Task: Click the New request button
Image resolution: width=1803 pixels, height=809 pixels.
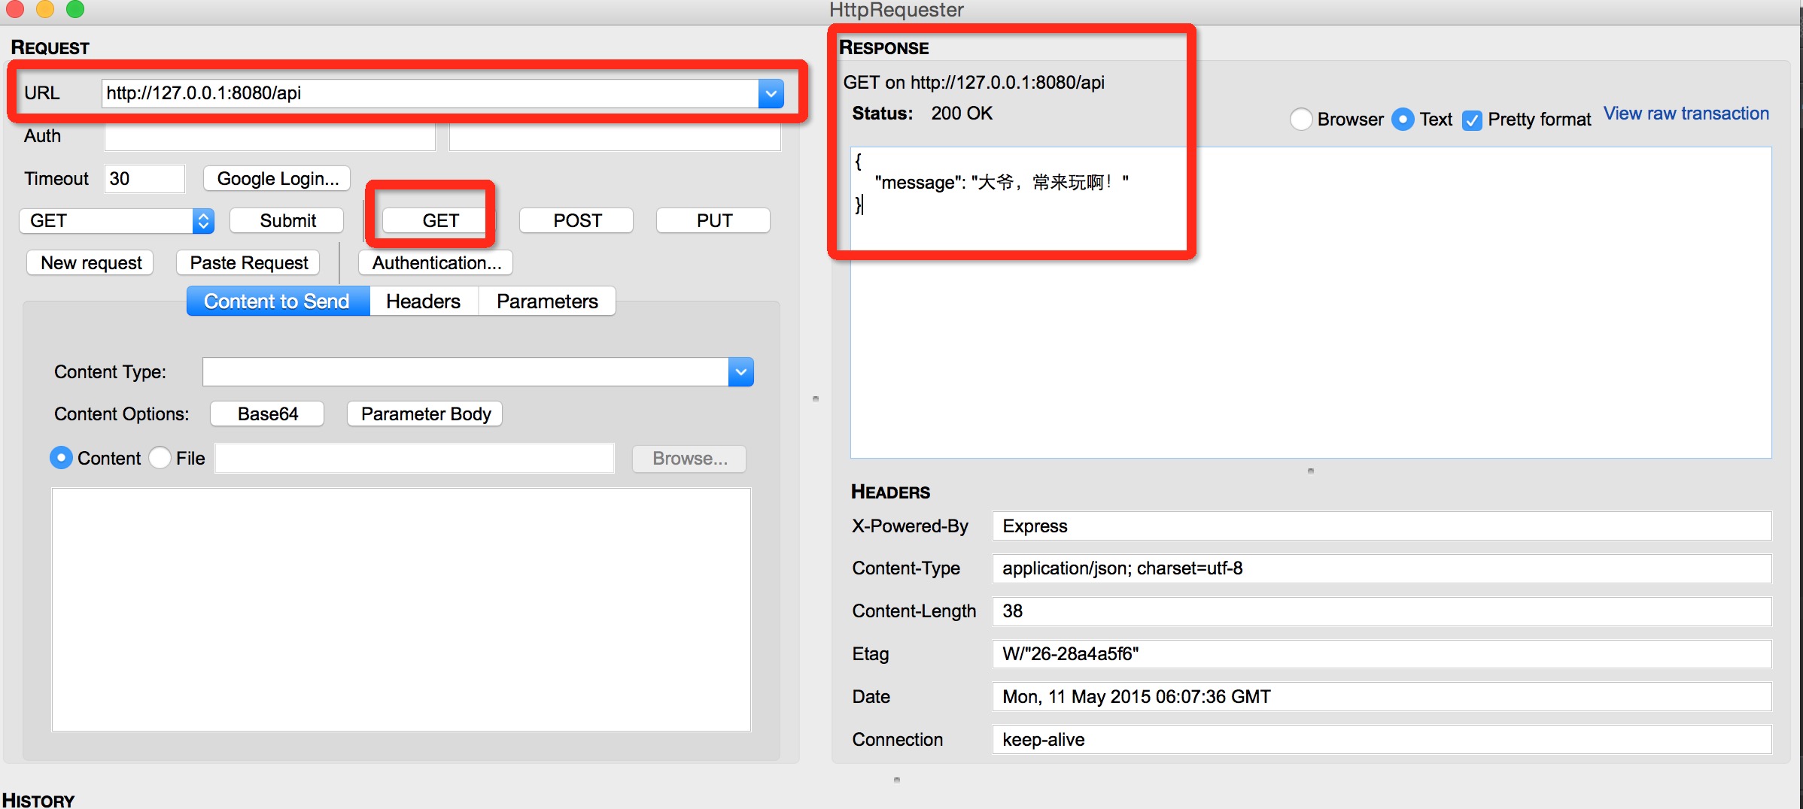Action: (90, 263)
